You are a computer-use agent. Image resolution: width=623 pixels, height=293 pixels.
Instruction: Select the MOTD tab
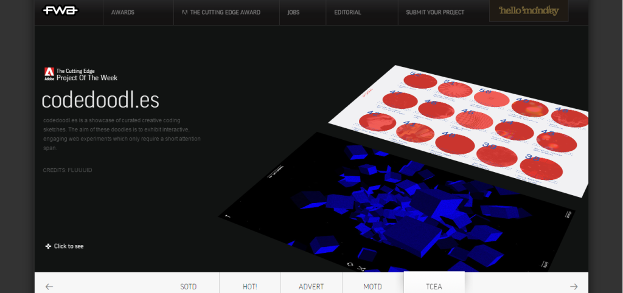click(x=373, y=286)
